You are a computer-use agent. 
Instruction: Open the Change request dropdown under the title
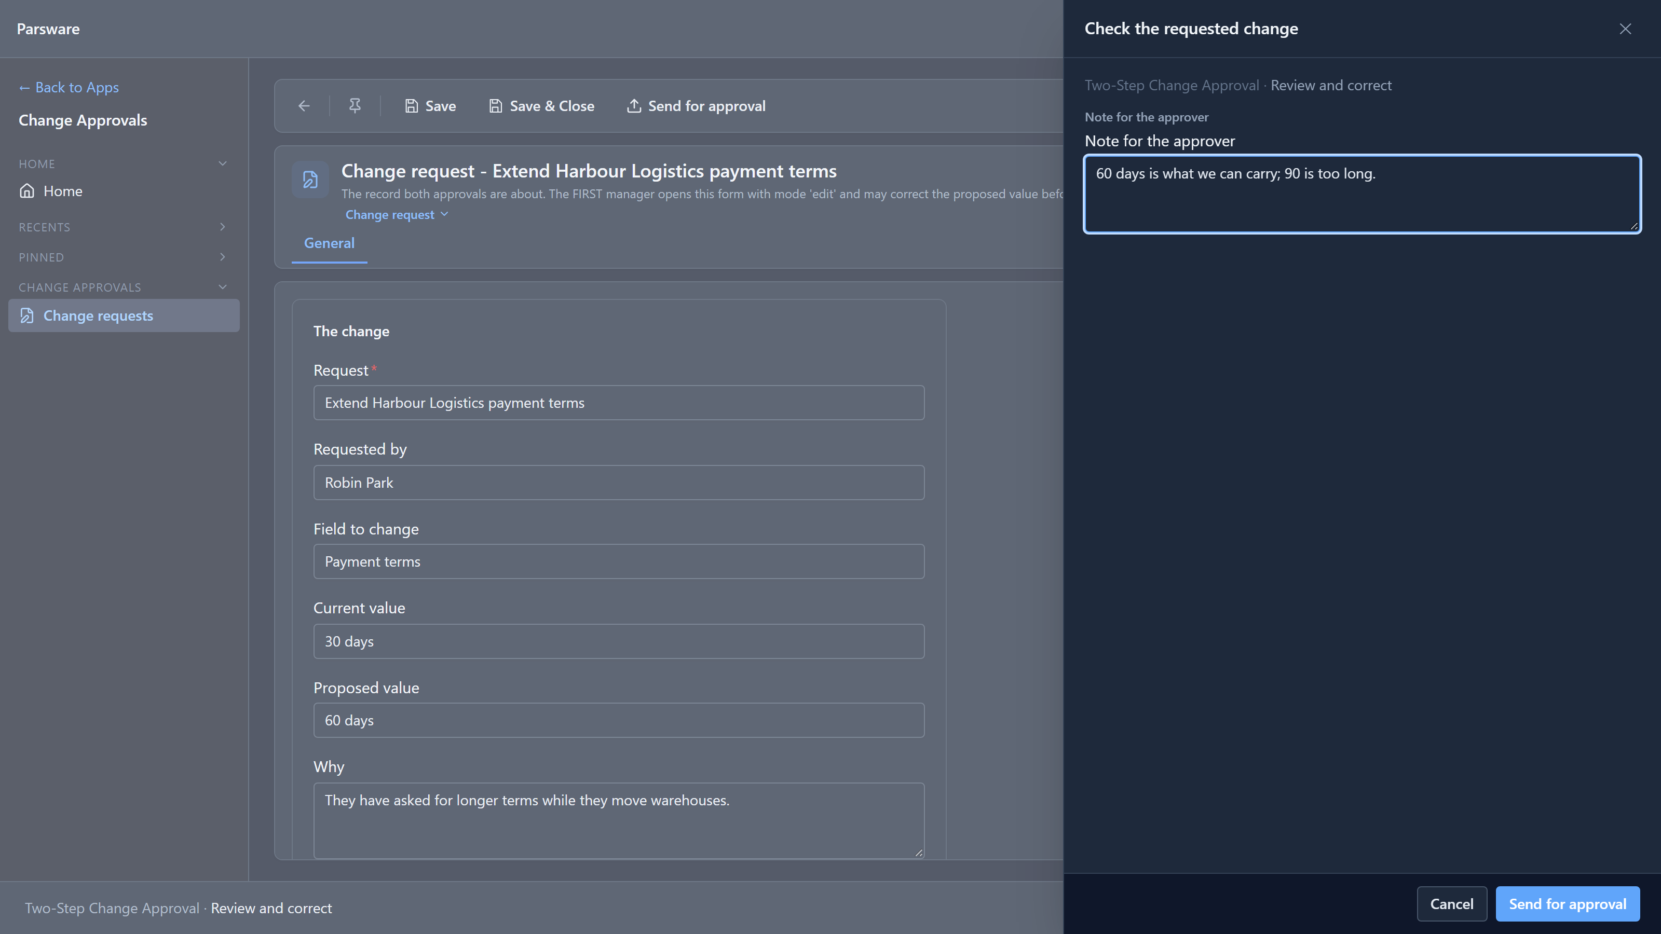point(397,215)
